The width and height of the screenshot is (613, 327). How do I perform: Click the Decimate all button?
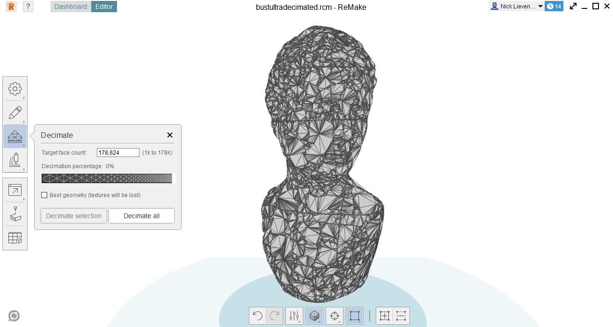tap(141, 216)
